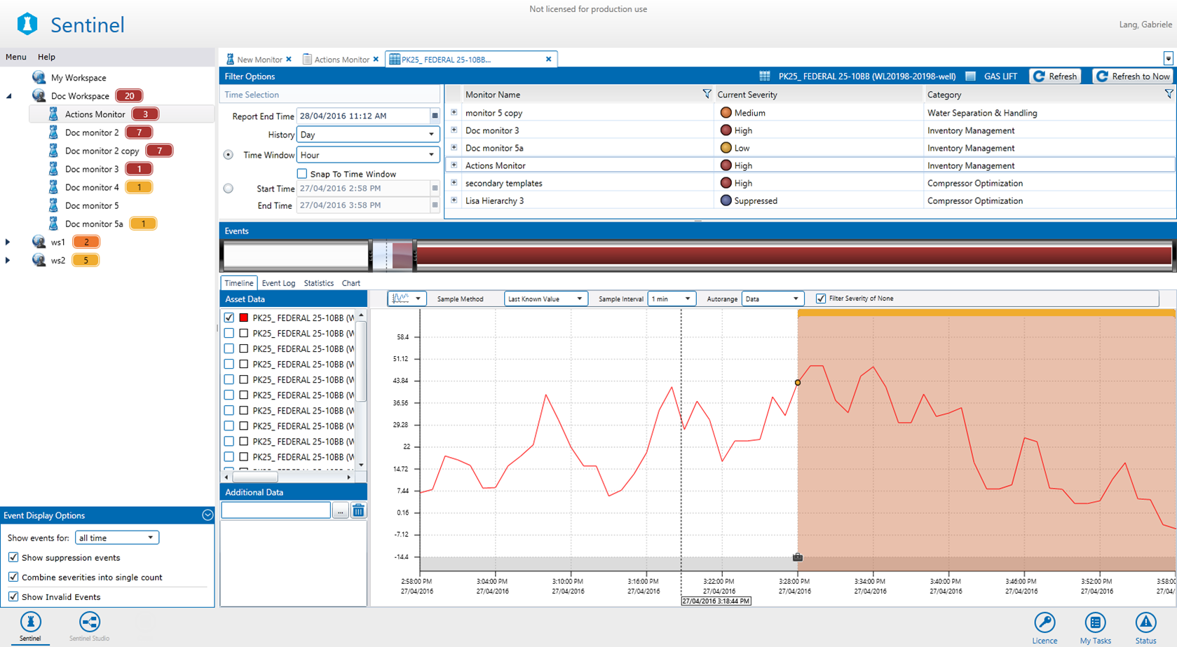Open My Tasks icon

coord(1095,623)
